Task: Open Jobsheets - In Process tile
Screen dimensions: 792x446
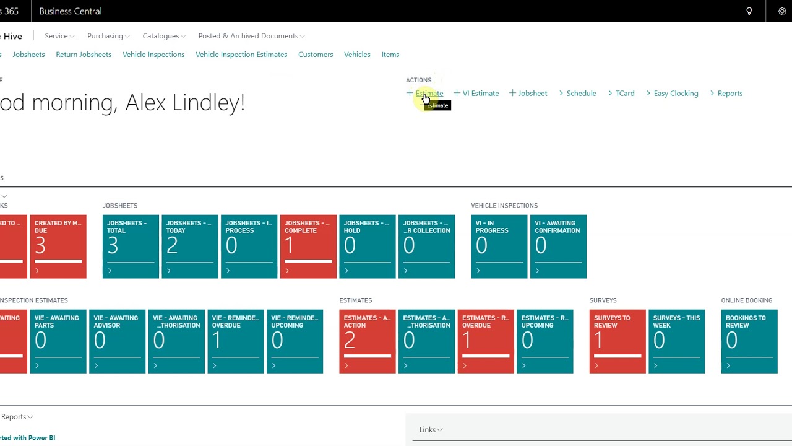Action: 249,247
